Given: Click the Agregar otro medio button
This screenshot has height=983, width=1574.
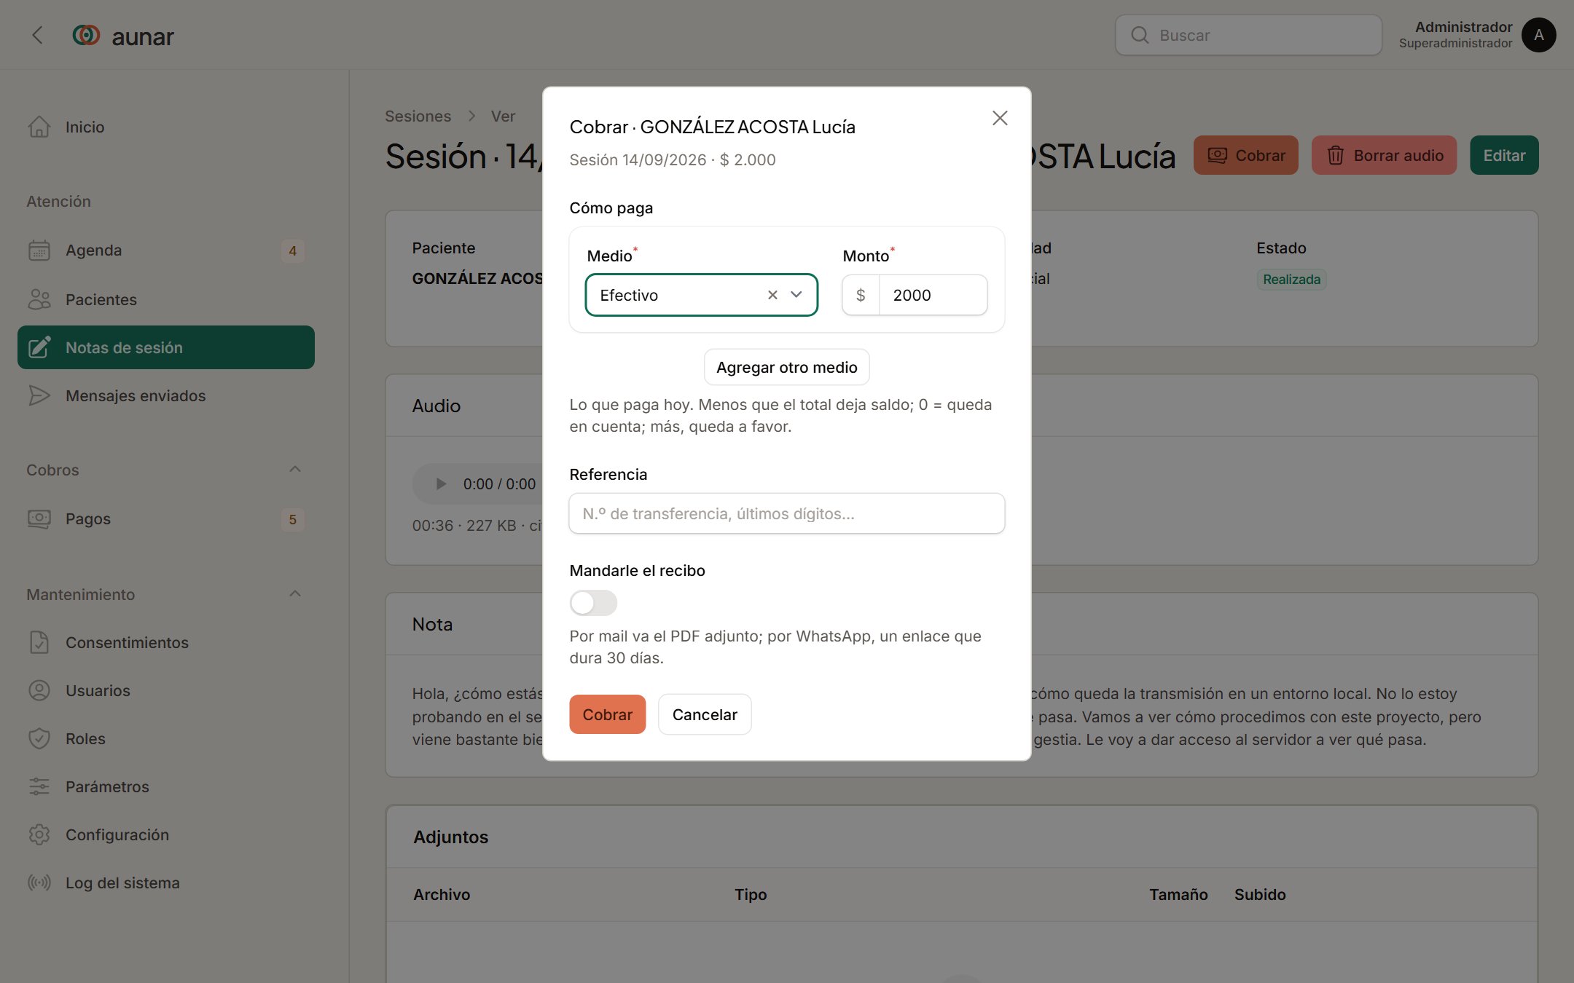Looking at the screenshot, I should pyautogui.click(x=787, y=367).
